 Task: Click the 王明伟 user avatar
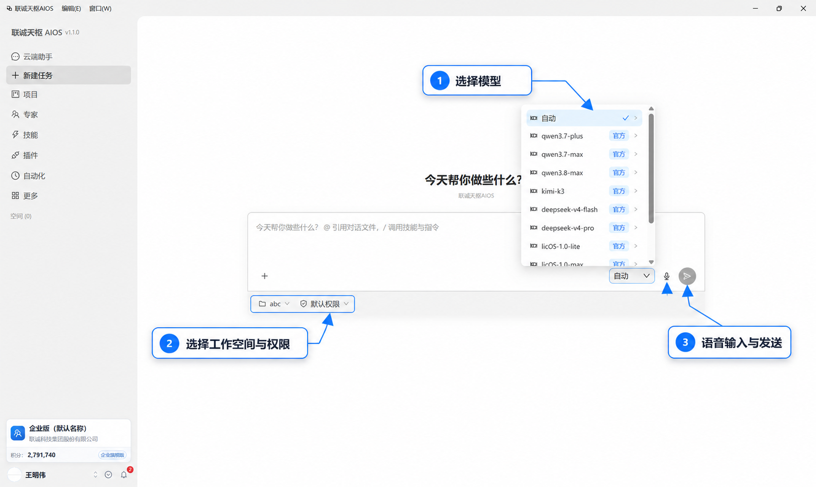(x=15, y=474)
